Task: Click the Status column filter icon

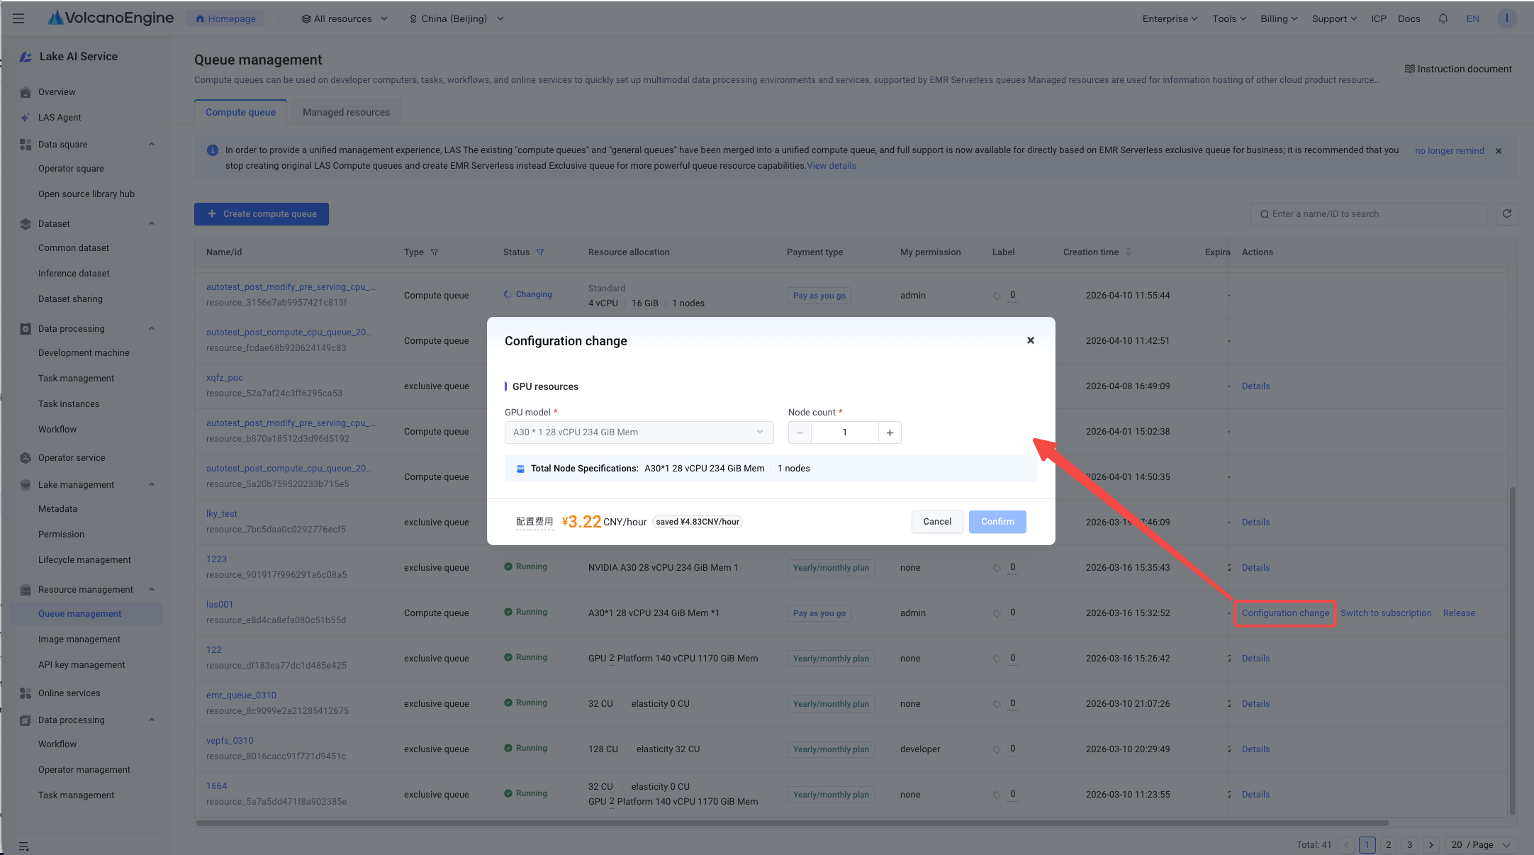Action: tap(540, 252)
